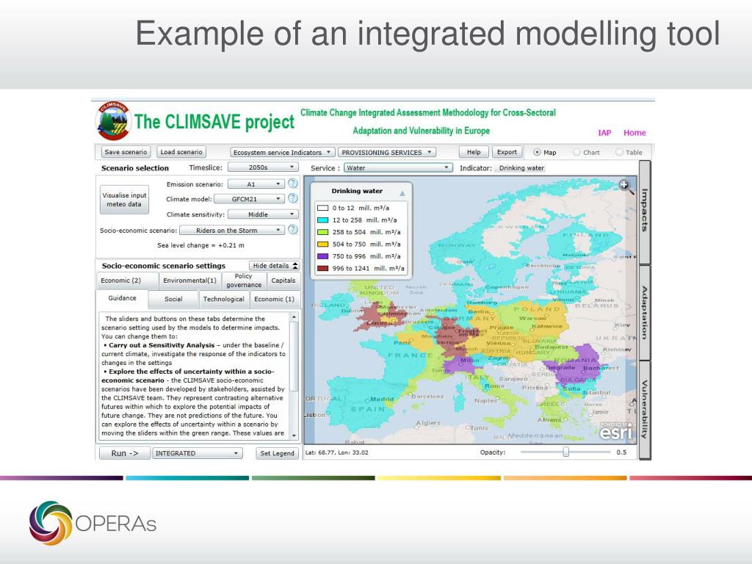Click 'Socio-economic scenario settings' heading

(164, 266)
